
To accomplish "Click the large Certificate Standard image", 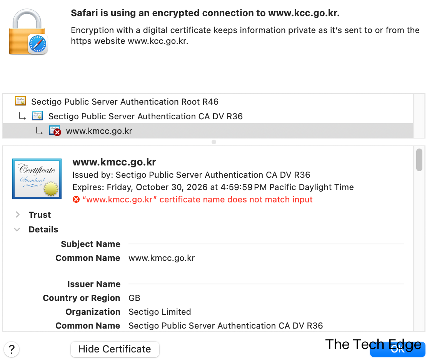I will pyautogui.click(x=37, y=179).
